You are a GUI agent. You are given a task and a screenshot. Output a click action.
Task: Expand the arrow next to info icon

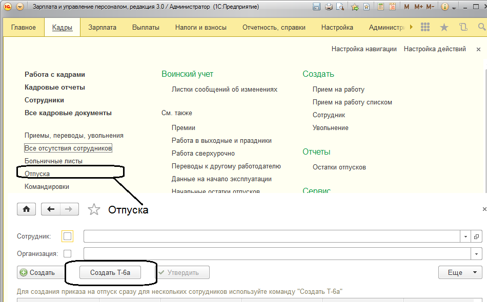point(454,8)
